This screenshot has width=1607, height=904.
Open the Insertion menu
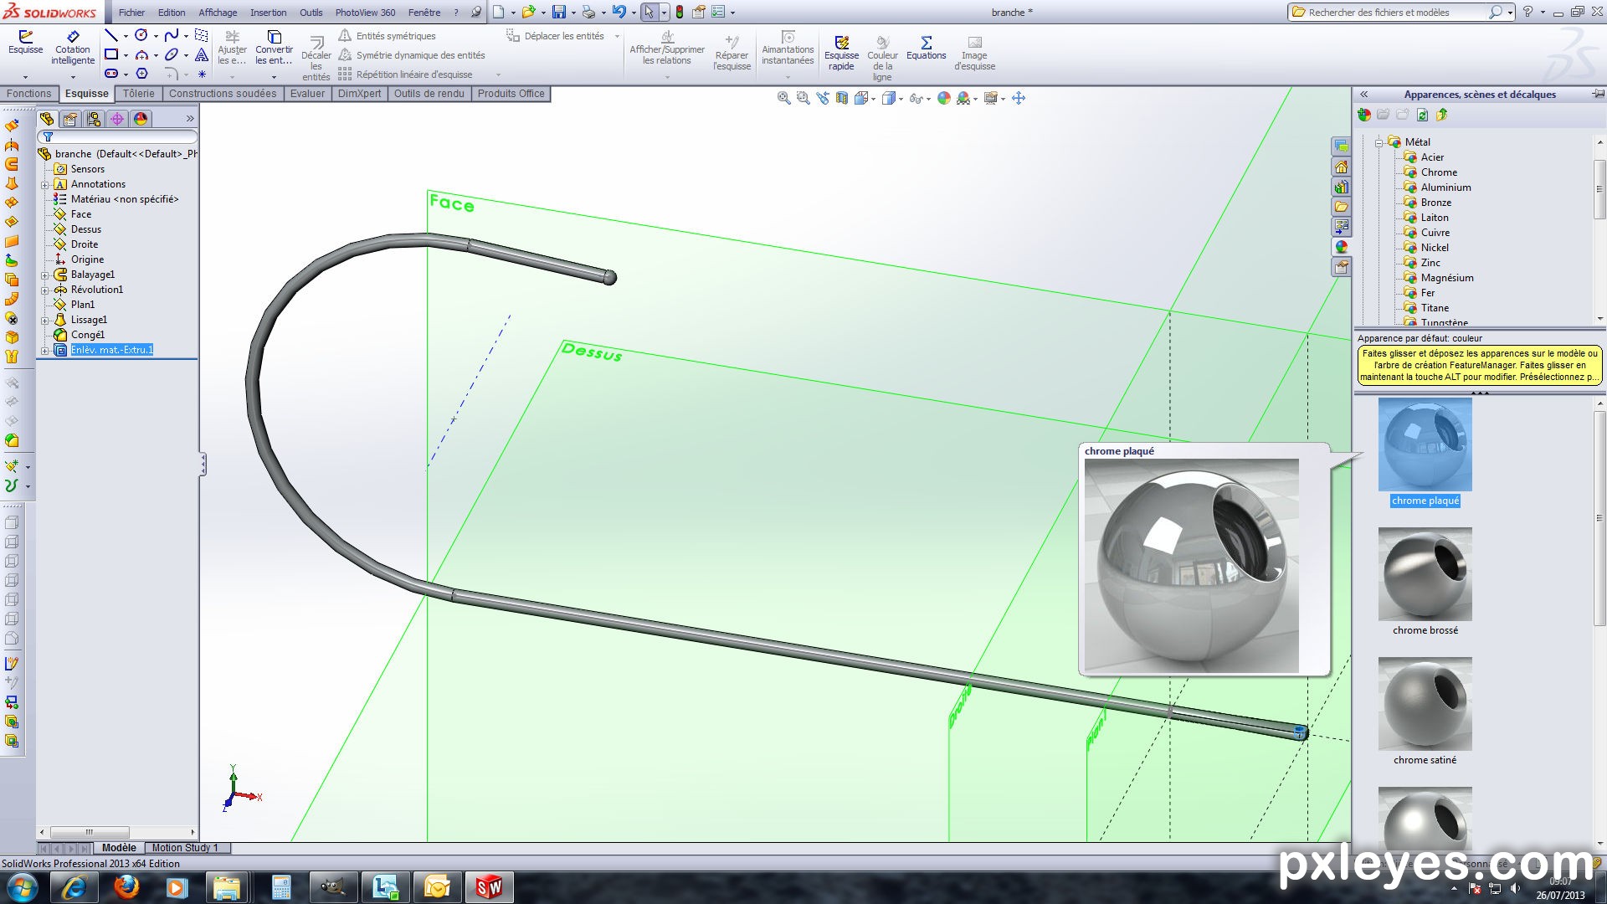(x=268, y=13)
